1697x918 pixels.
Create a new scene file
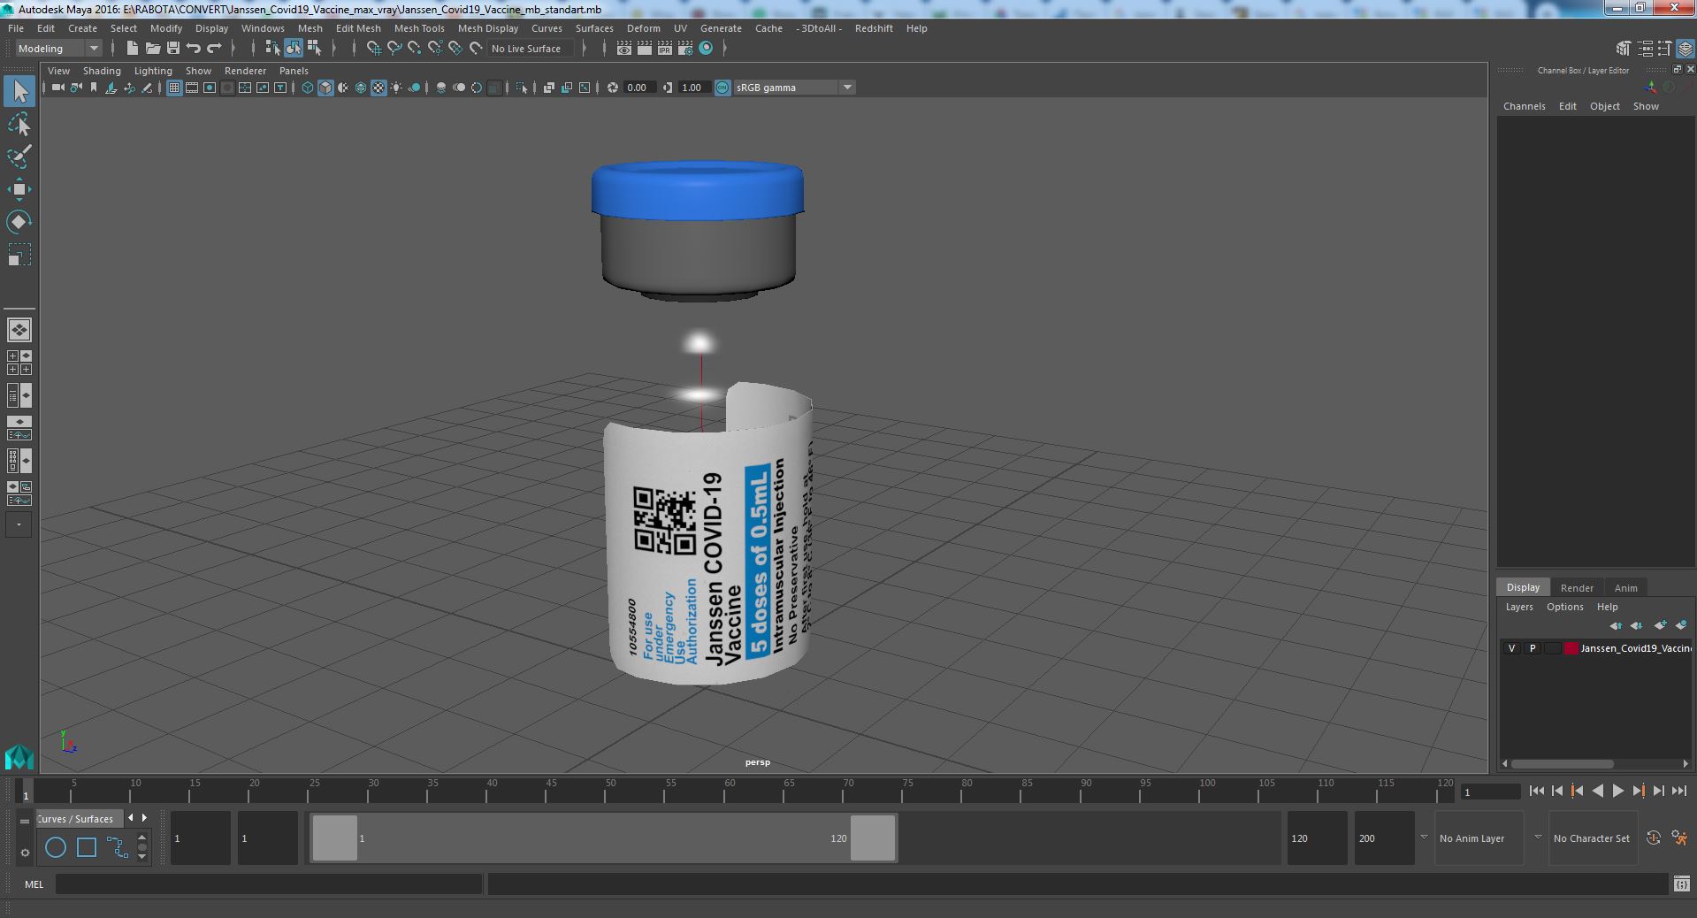pyautogui.click(x=132, y=48)
